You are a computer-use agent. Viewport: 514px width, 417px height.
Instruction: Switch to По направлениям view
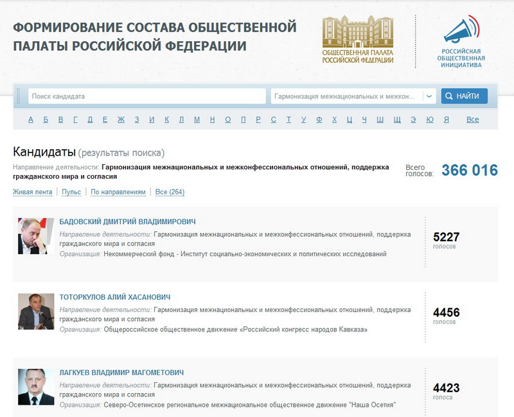click(118, 192)
